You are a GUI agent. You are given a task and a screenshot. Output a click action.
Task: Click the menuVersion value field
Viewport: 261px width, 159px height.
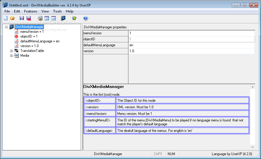click(191, 33)
